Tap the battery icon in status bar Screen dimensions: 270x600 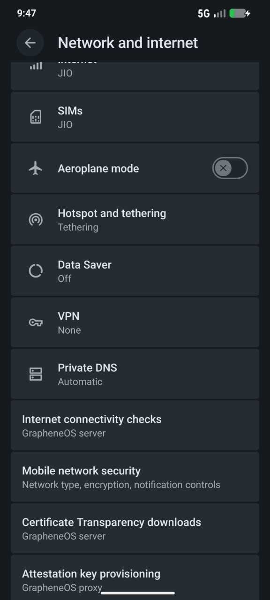(239, 14)
